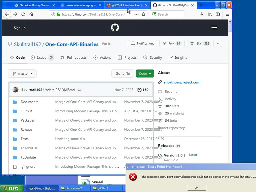Viewport: 256px width, 192px height.
Task: Reload the current GitHub page
Action: [x=23, y=14]
